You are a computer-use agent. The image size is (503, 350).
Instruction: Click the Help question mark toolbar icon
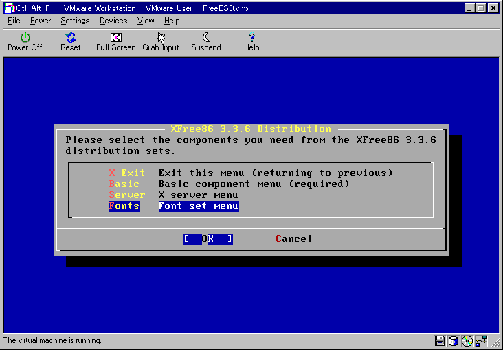pyautogui.click(x=252, y=38)
